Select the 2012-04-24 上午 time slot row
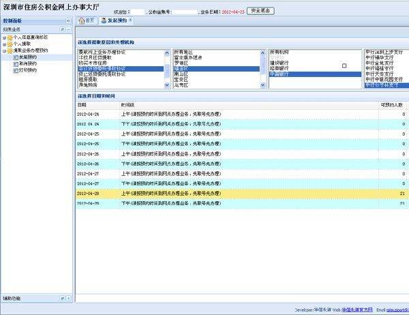This screenshot has height=315, width=409. 242,115
